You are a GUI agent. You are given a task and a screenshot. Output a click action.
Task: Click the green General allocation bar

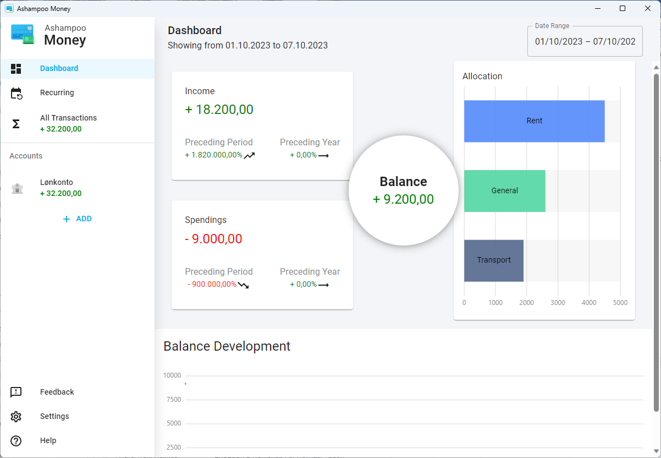coord(504,191)
